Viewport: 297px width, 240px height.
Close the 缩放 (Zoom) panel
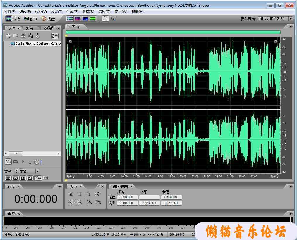[x=81, y=187]
